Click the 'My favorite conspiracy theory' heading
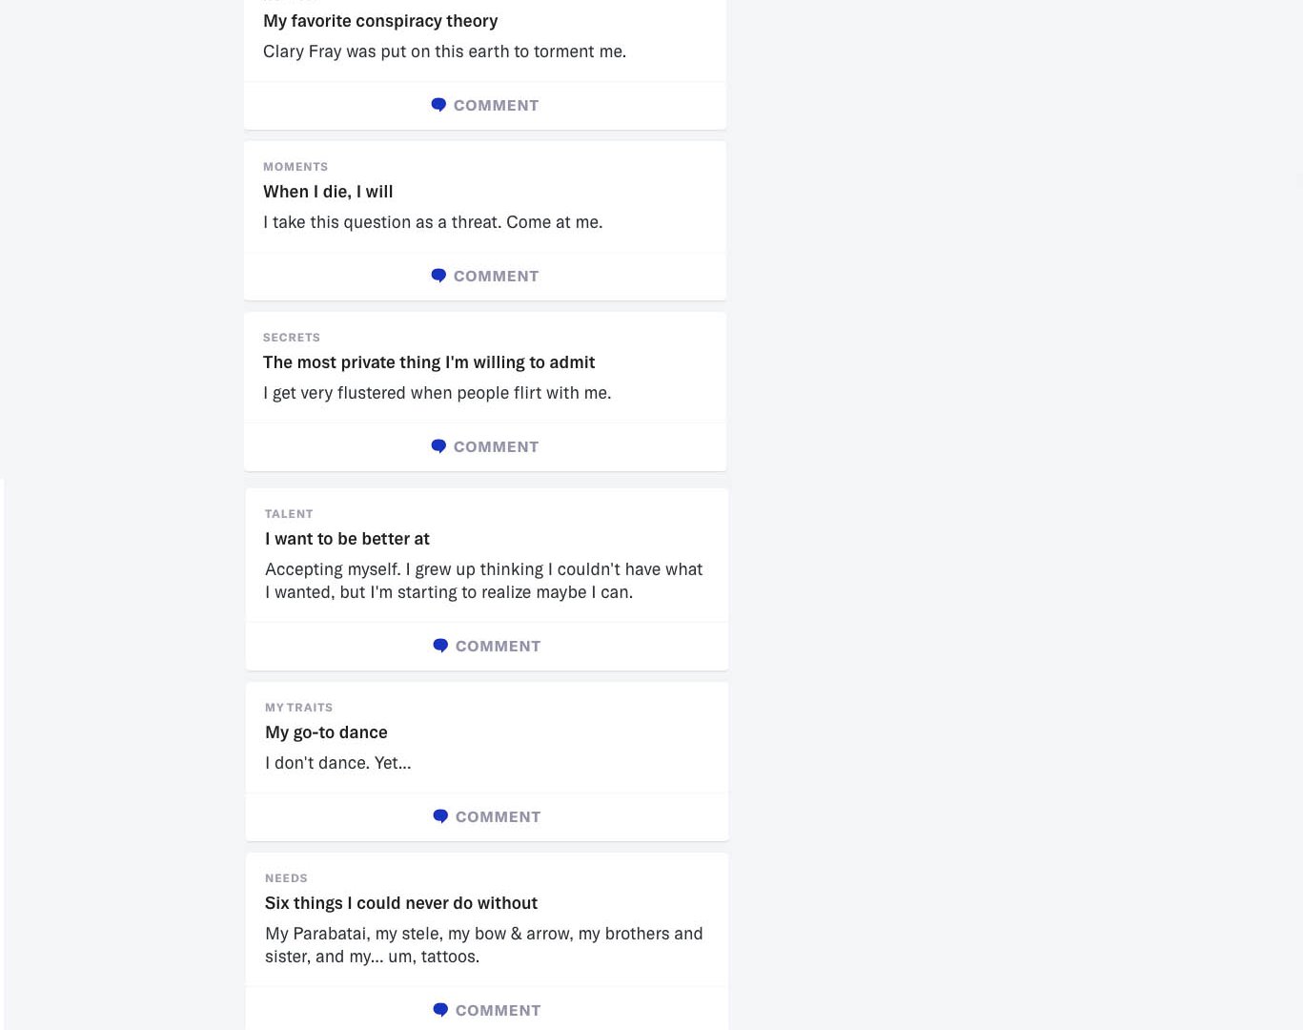This screenshot has width=1303, height=1030. (x=380, y=20)
